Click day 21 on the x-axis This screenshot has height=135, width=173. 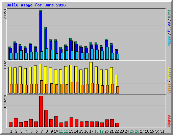[x=112, y=131]
